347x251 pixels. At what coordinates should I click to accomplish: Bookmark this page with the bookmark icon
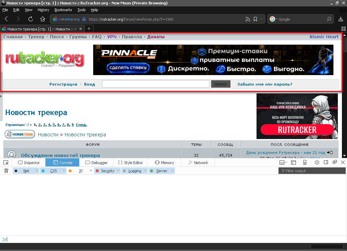(x=256, y=19)
